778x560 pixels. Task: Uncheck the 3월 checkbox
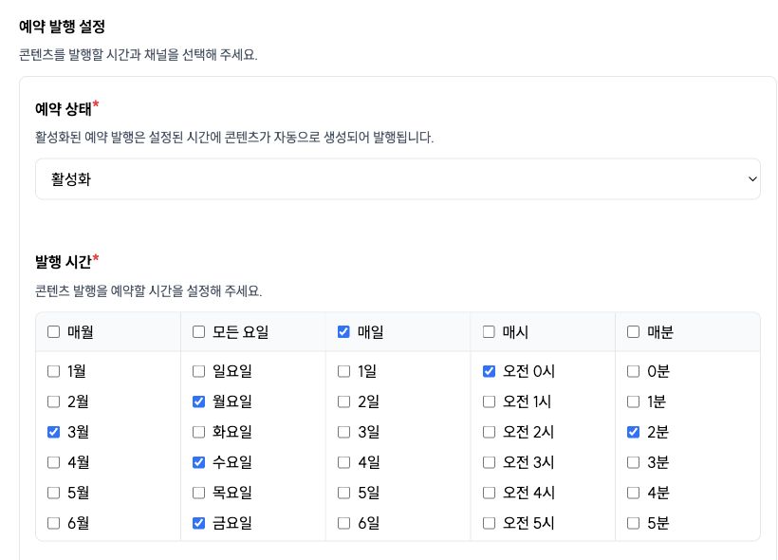53,432
